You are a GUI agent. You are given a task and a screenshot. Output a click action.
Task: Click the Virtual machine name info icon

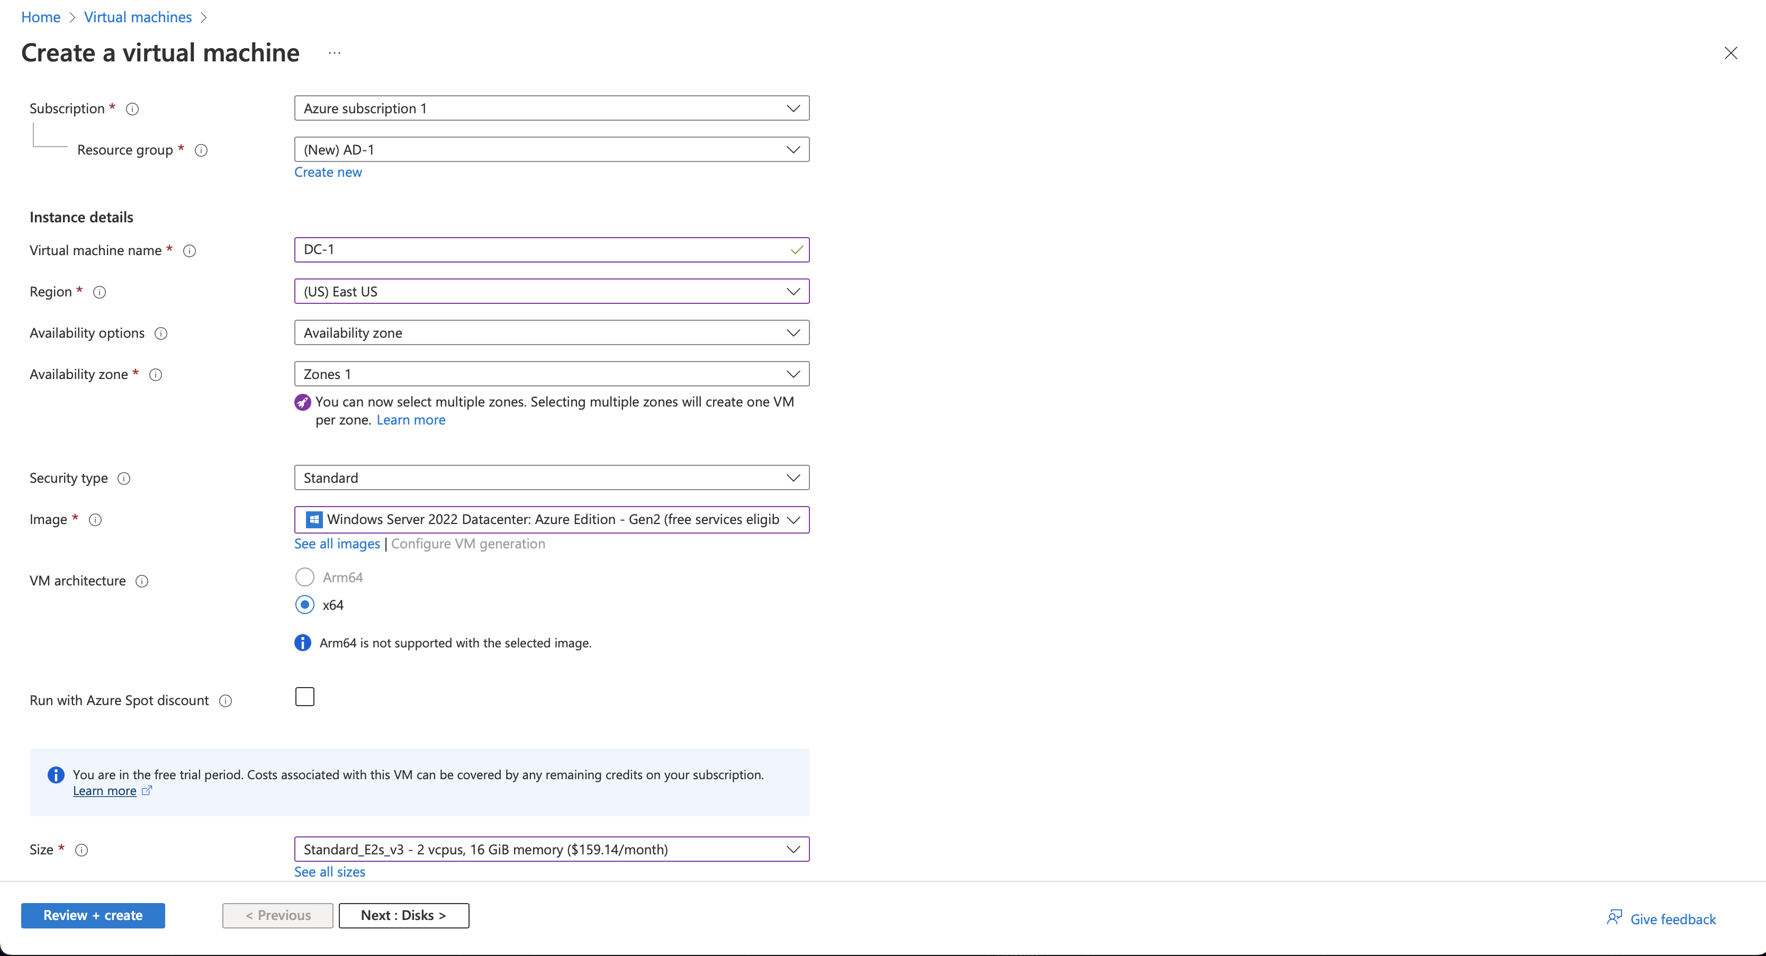coord(190,251)
